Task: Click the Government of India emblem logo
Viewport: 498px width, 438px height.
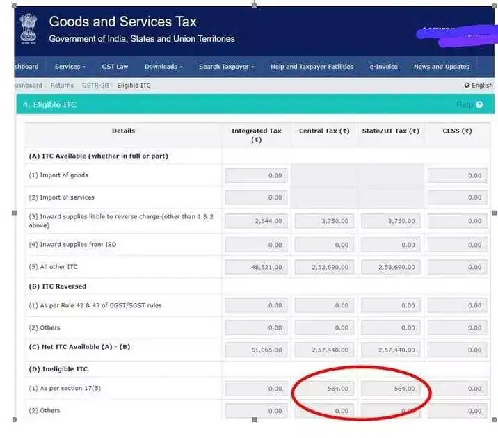Action: [29, 29]
